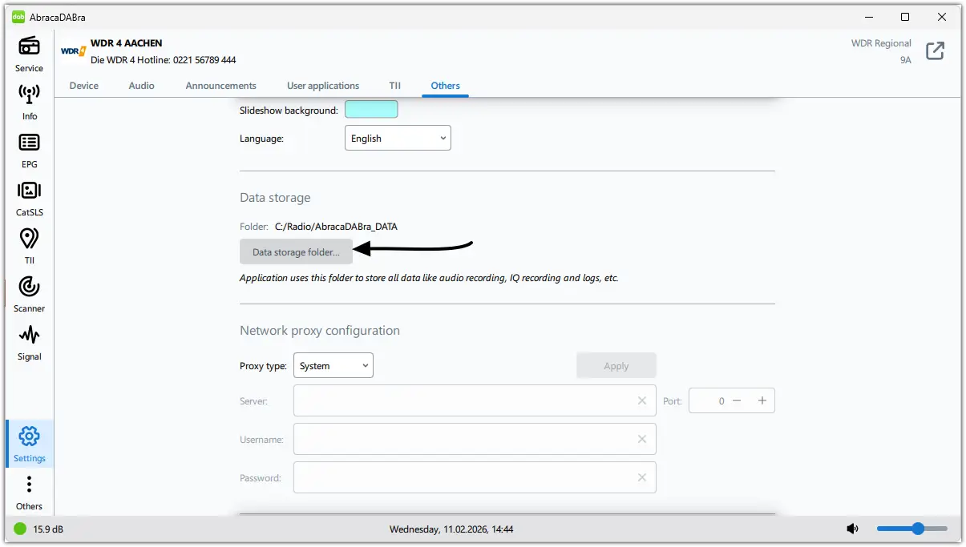Switch to the Audio tab
The width and height of the screenshot is (966, 547).
click(x=141, y=86)
